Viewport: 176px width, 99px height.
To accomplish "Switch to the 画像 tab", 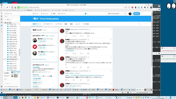I will (x=66, y=24).
